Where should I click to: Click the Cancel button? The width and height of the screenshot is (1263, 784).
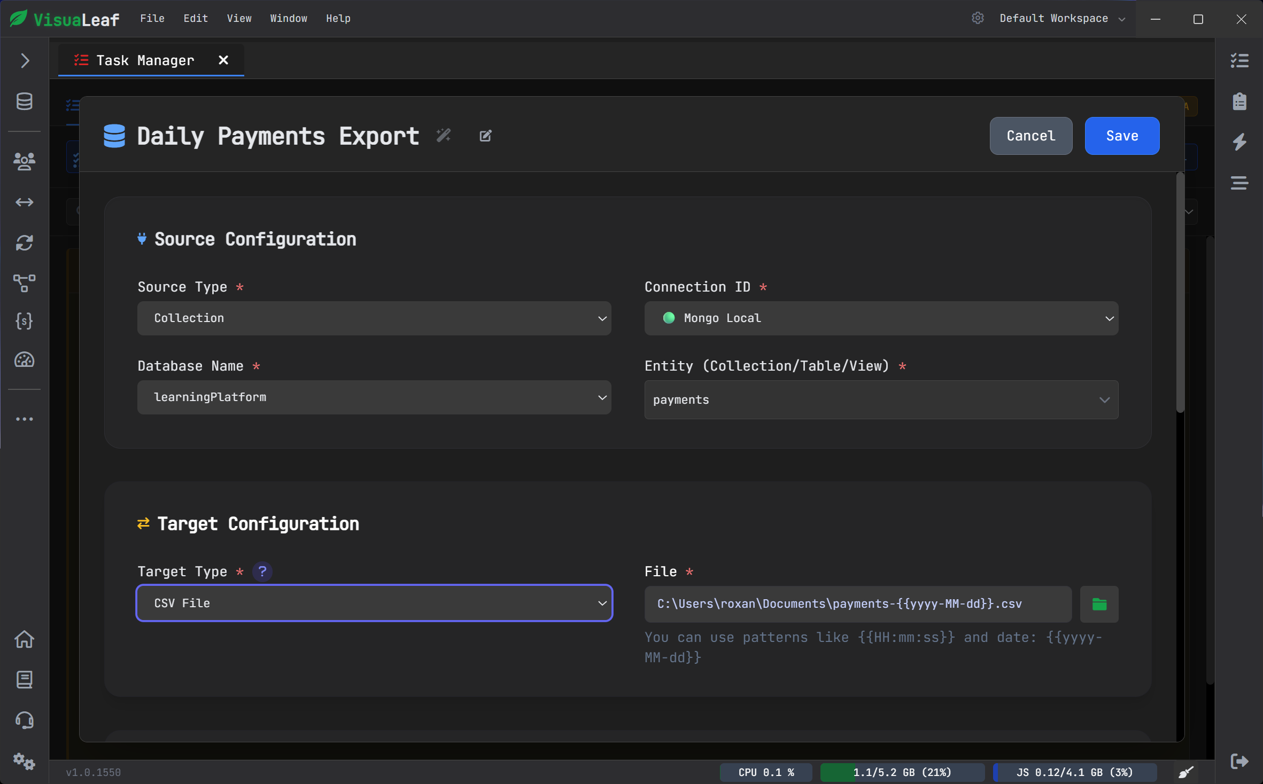[x=1030, y=136]
